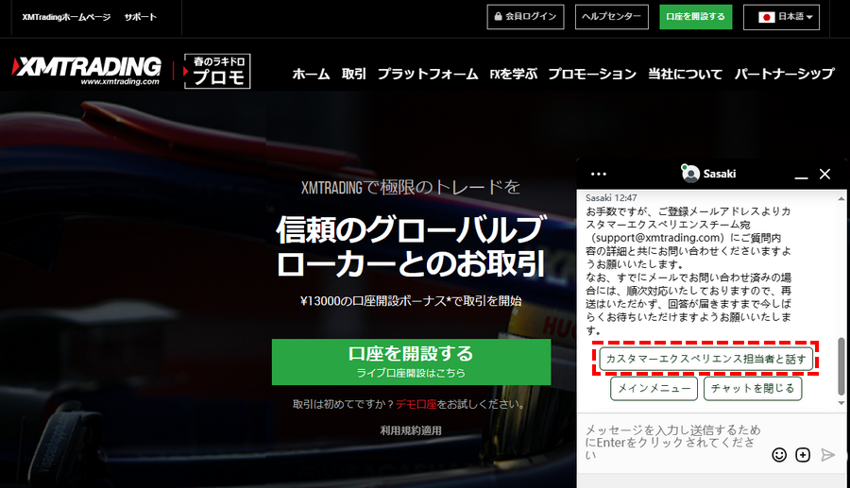Click the XMTRADINGで極限のトレードを text
Image resolution: width=850 pixels, height=488 pixels.
coord(411,188)
